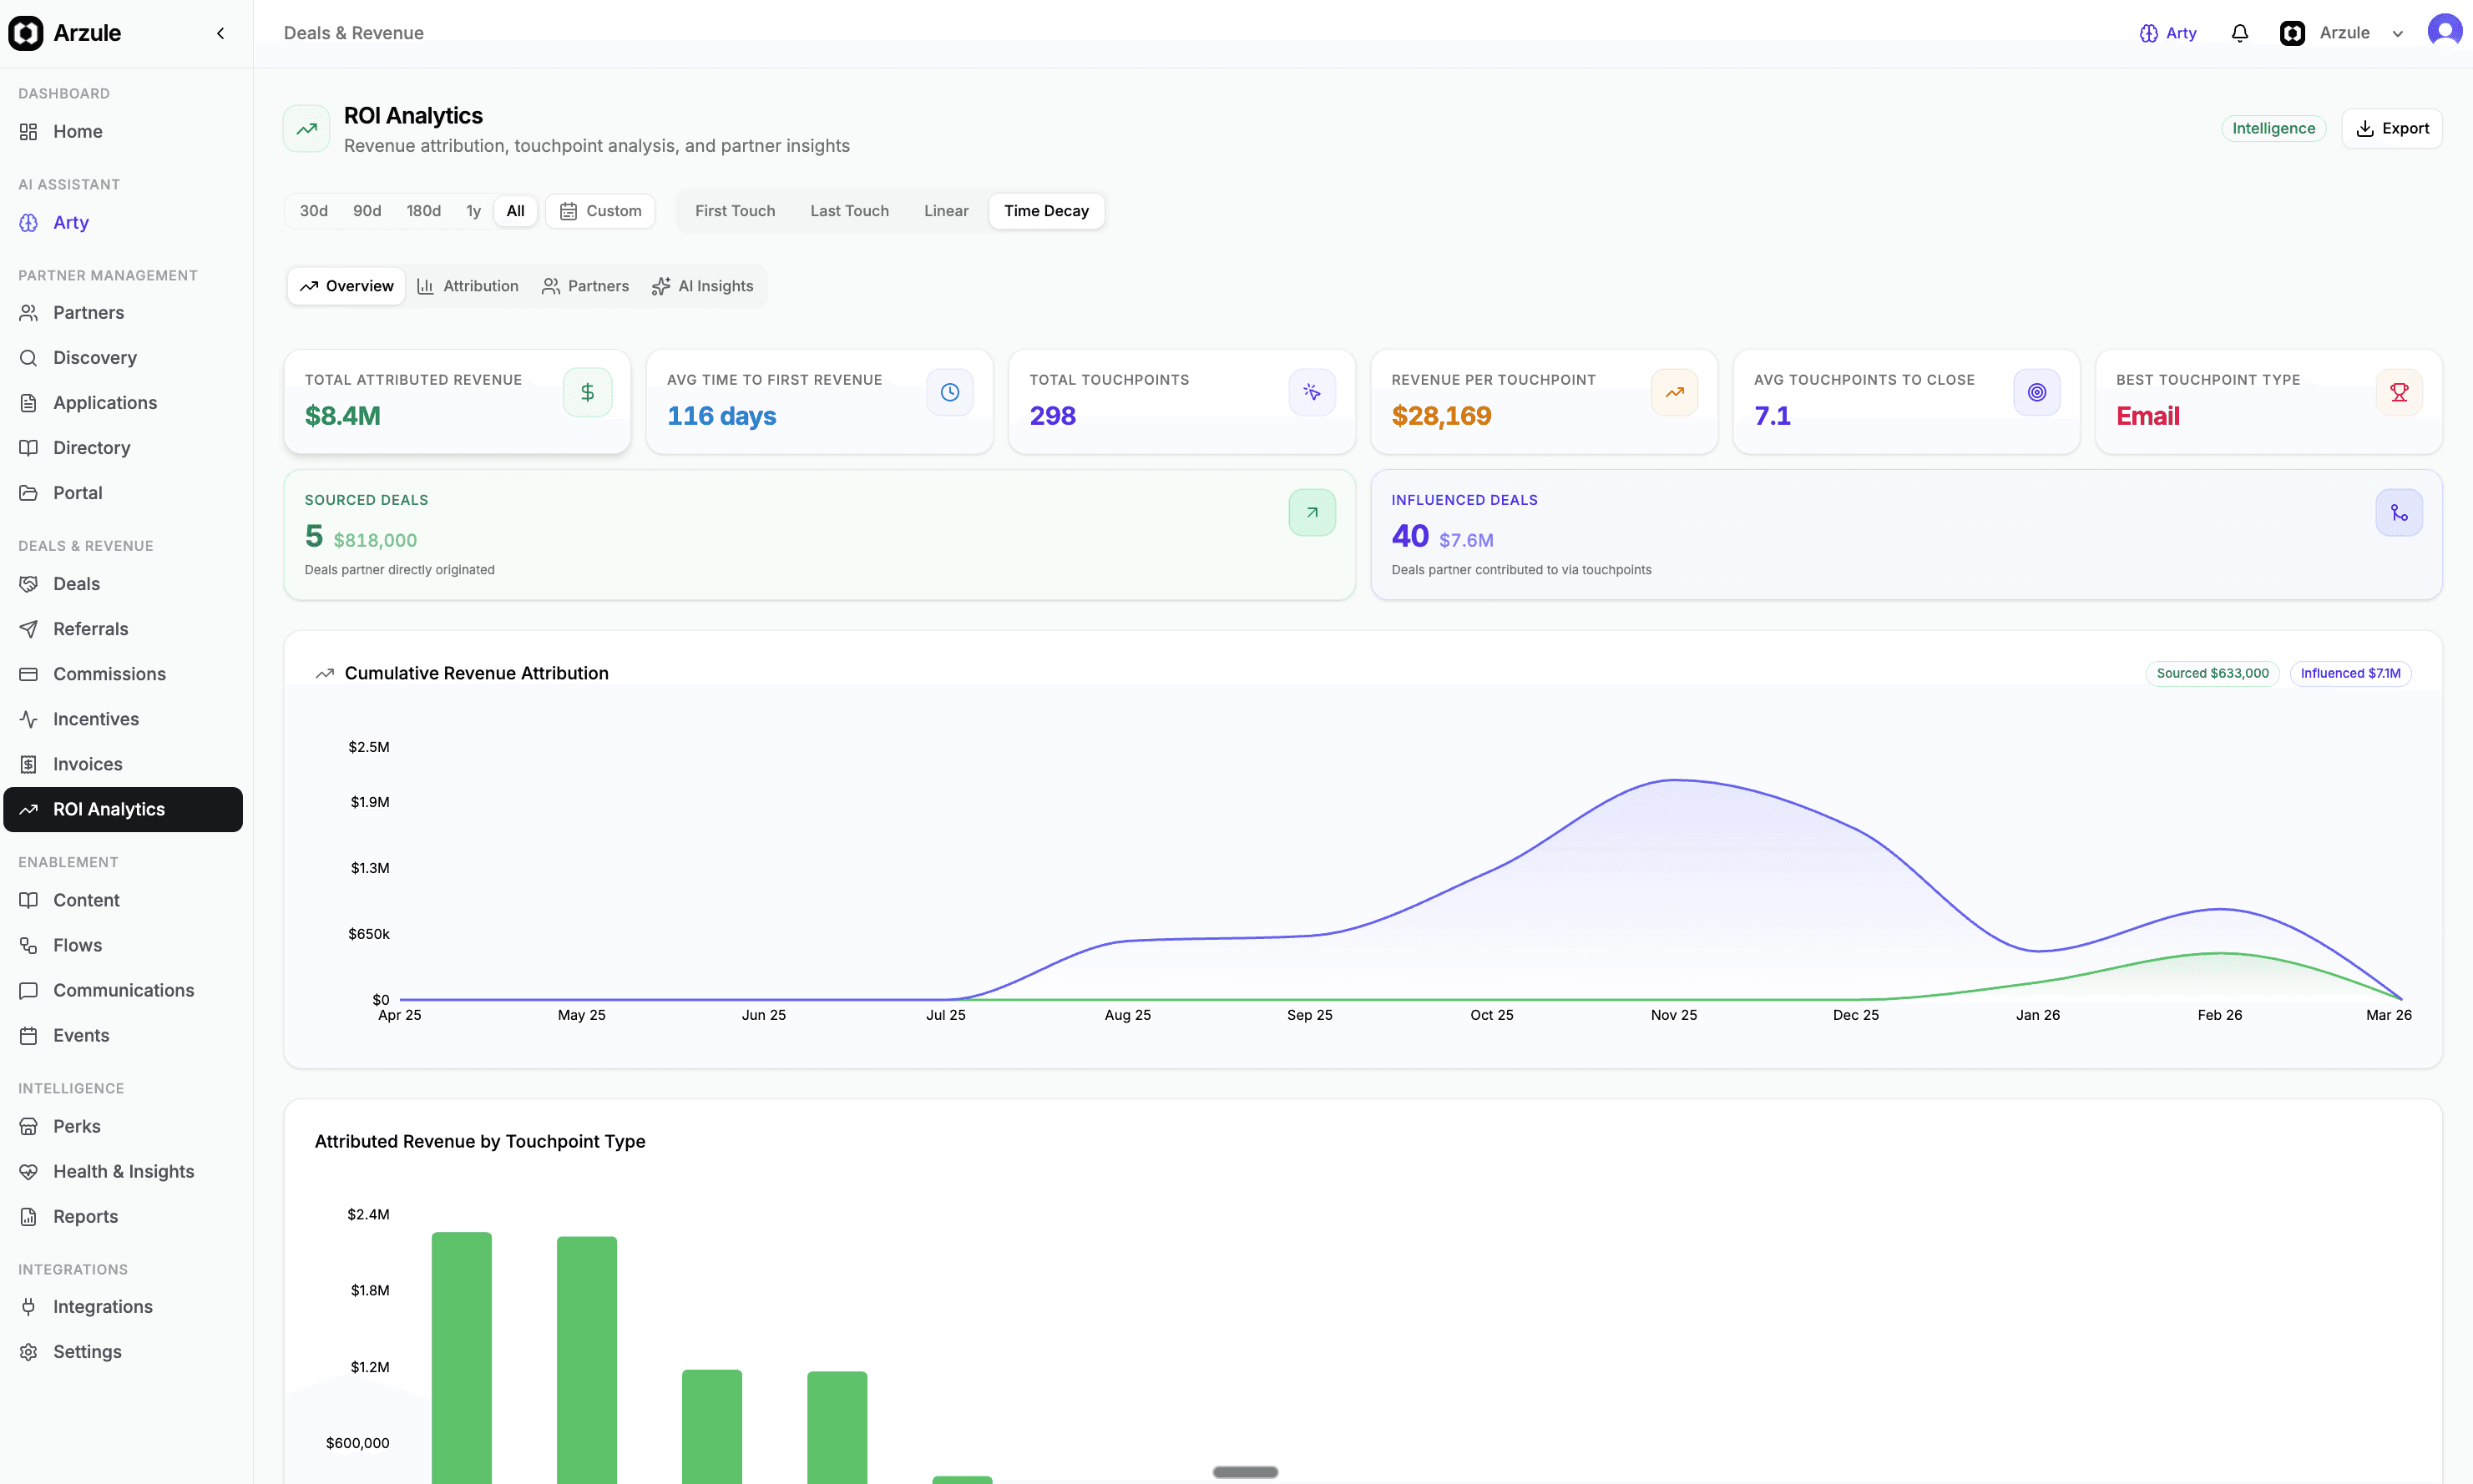Click the notification bell
Viewport: 2473px width, 1484px height.
click(2240, 33)
